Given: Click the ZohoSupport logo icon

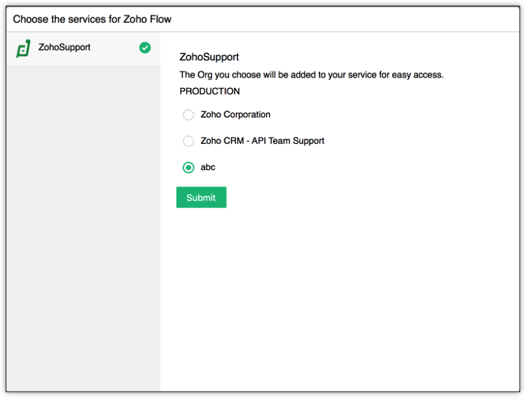Looking at the screenshot, I should pyautogui.click(x=23, y=48).
